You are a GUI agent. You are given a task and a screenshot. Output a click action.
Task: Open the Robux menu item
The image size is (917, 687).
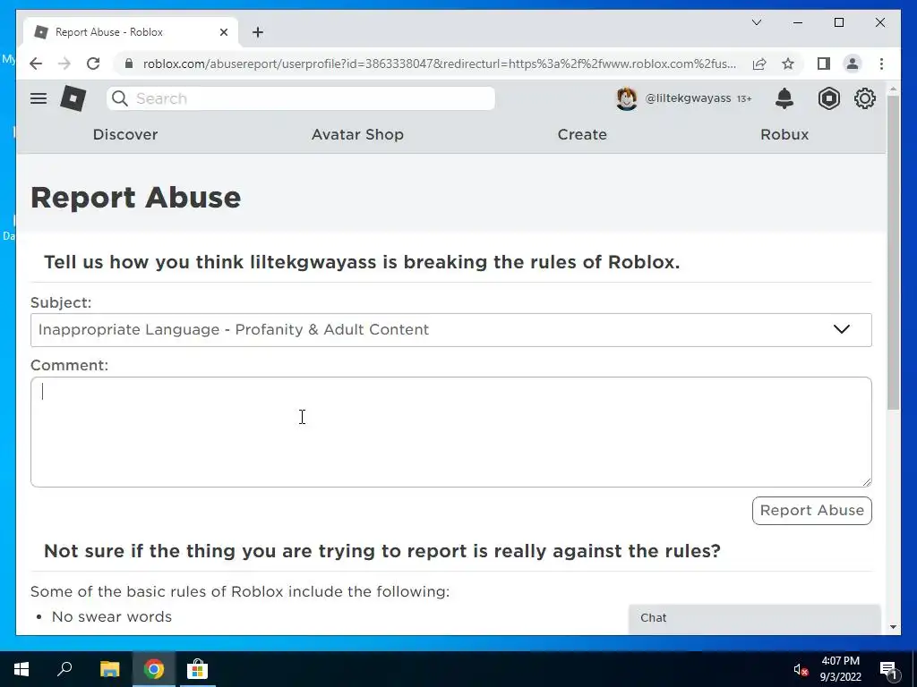(x=784, y=134)
